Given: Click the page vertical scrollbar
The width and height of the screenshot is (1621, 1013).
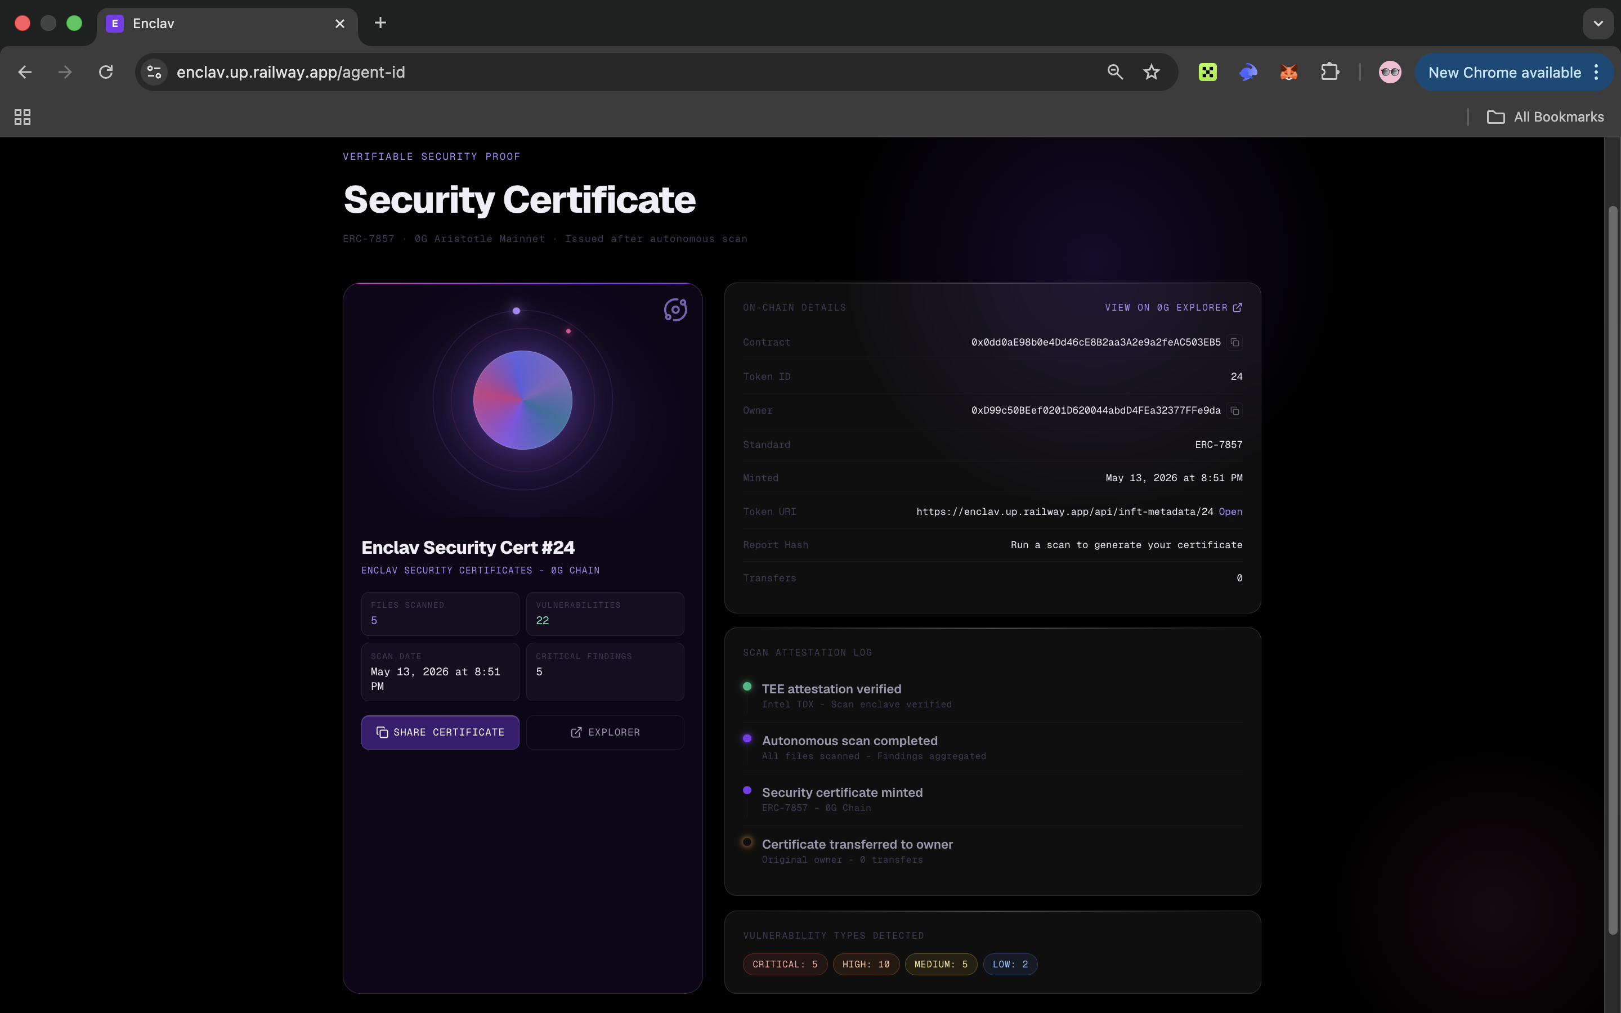Looking at the screenshot, I should (x=1613, y=570).
